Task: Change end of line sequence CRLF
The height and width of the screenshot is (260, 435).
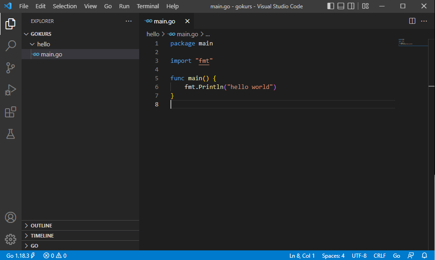Action: click(379, 255)
